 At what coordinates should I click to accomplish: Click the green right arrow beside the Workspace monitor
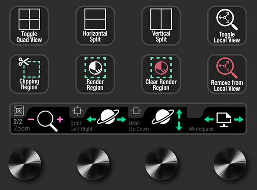click(239, 119)
